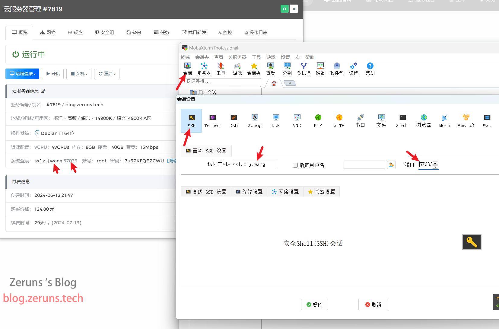Open the 会话夹 menu in menu bar
The height and width of the screenshot is (329, 499).
202,57
